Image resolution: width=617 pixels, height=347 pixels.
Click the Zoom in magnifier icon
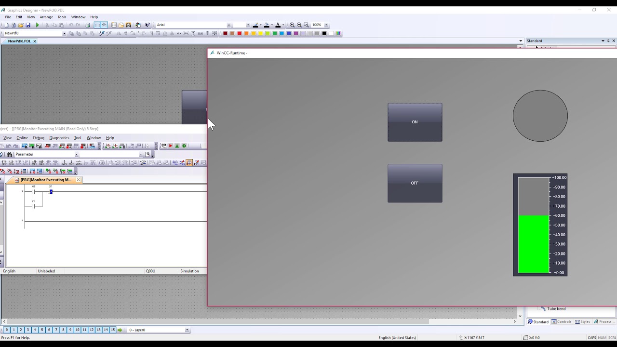tap(292, 25)
